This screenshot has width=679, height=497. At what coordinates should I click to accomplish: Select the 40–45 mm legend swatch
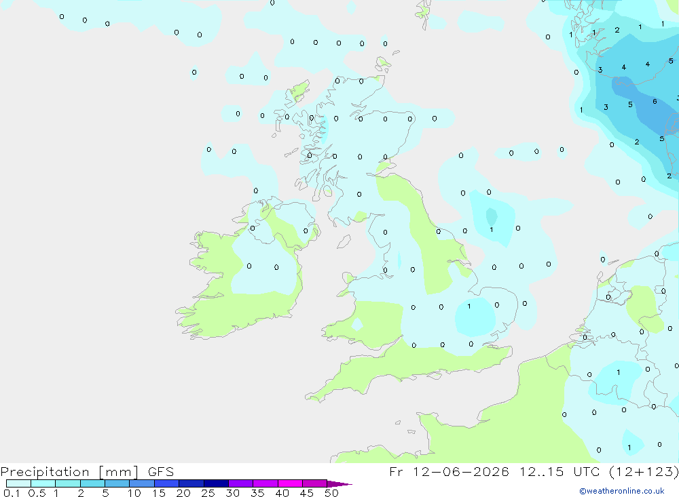[x=290, y=483]
